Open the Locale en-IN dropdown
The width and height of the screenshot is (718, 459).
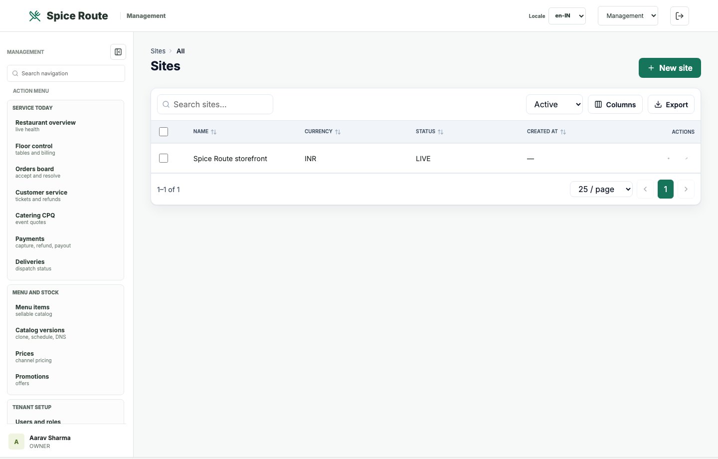(567, 16)
